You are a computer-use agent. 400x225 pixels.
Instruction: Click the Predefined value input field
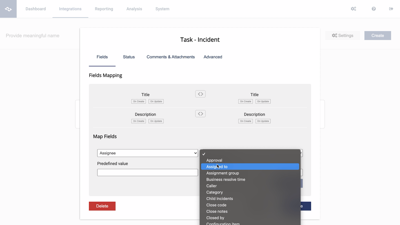click(147, 172)
